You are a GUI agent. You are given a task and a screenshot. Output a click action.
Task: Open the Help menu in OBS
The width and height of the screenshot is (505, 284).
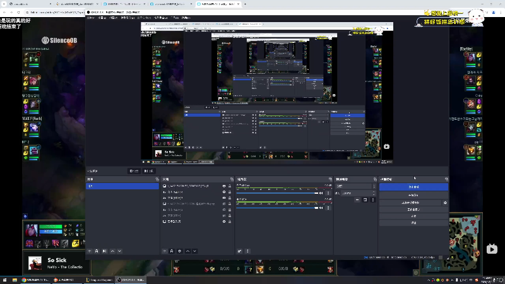click(186, 18)
